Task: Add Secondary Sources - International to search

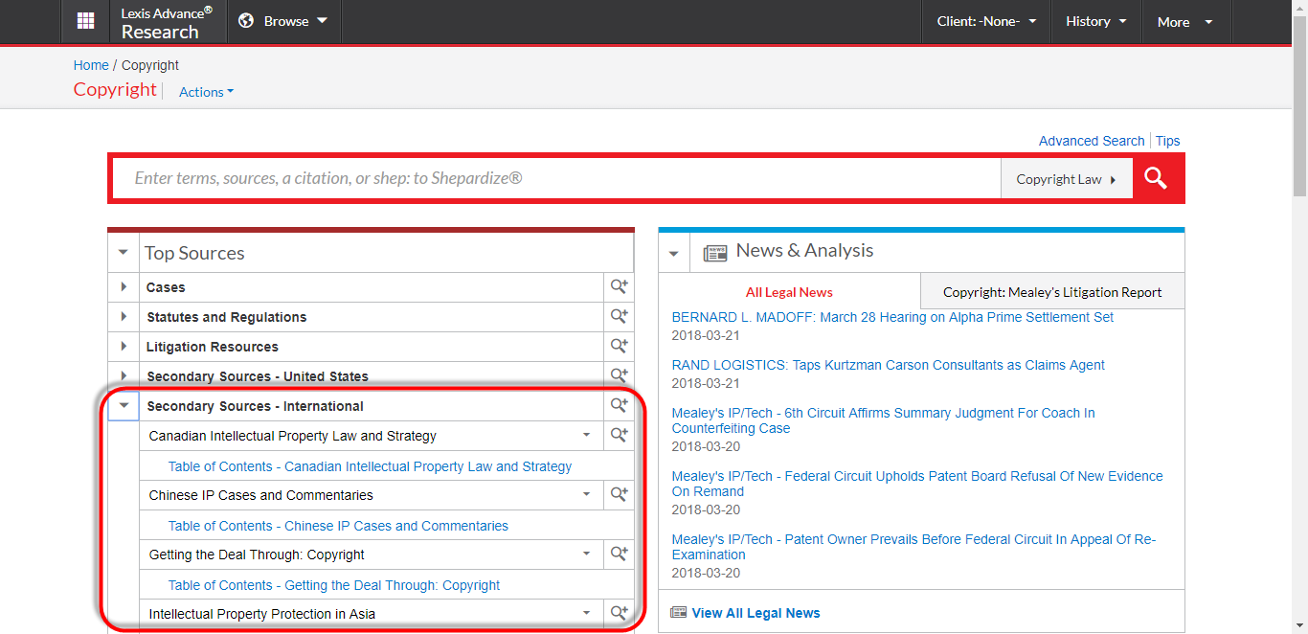Action: pos(619,405)
